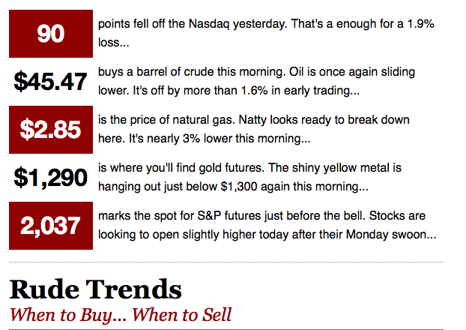Select the red $2.85 natural gas box

tap(51, 130)
